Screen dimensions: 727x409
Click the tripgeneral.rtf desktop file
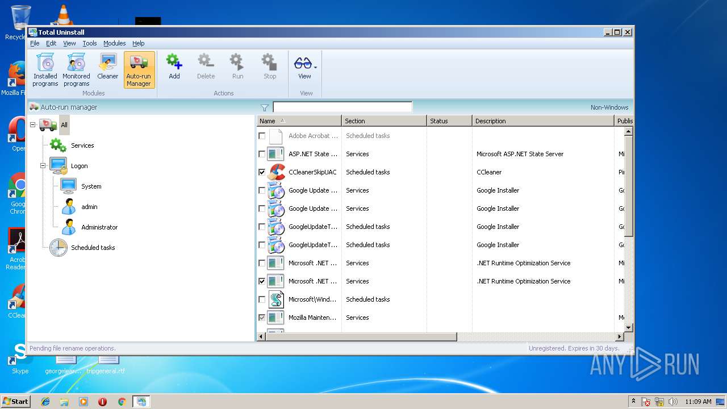tap(106, 365)
